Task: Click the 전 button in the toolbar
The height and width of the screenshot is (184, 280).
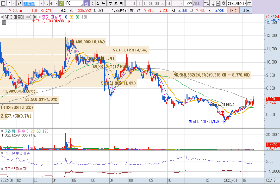Action: click(20, 3)
